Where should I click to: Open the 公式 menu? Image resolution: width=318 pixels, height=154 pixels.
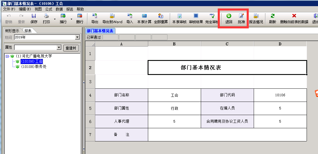point(49,9)
